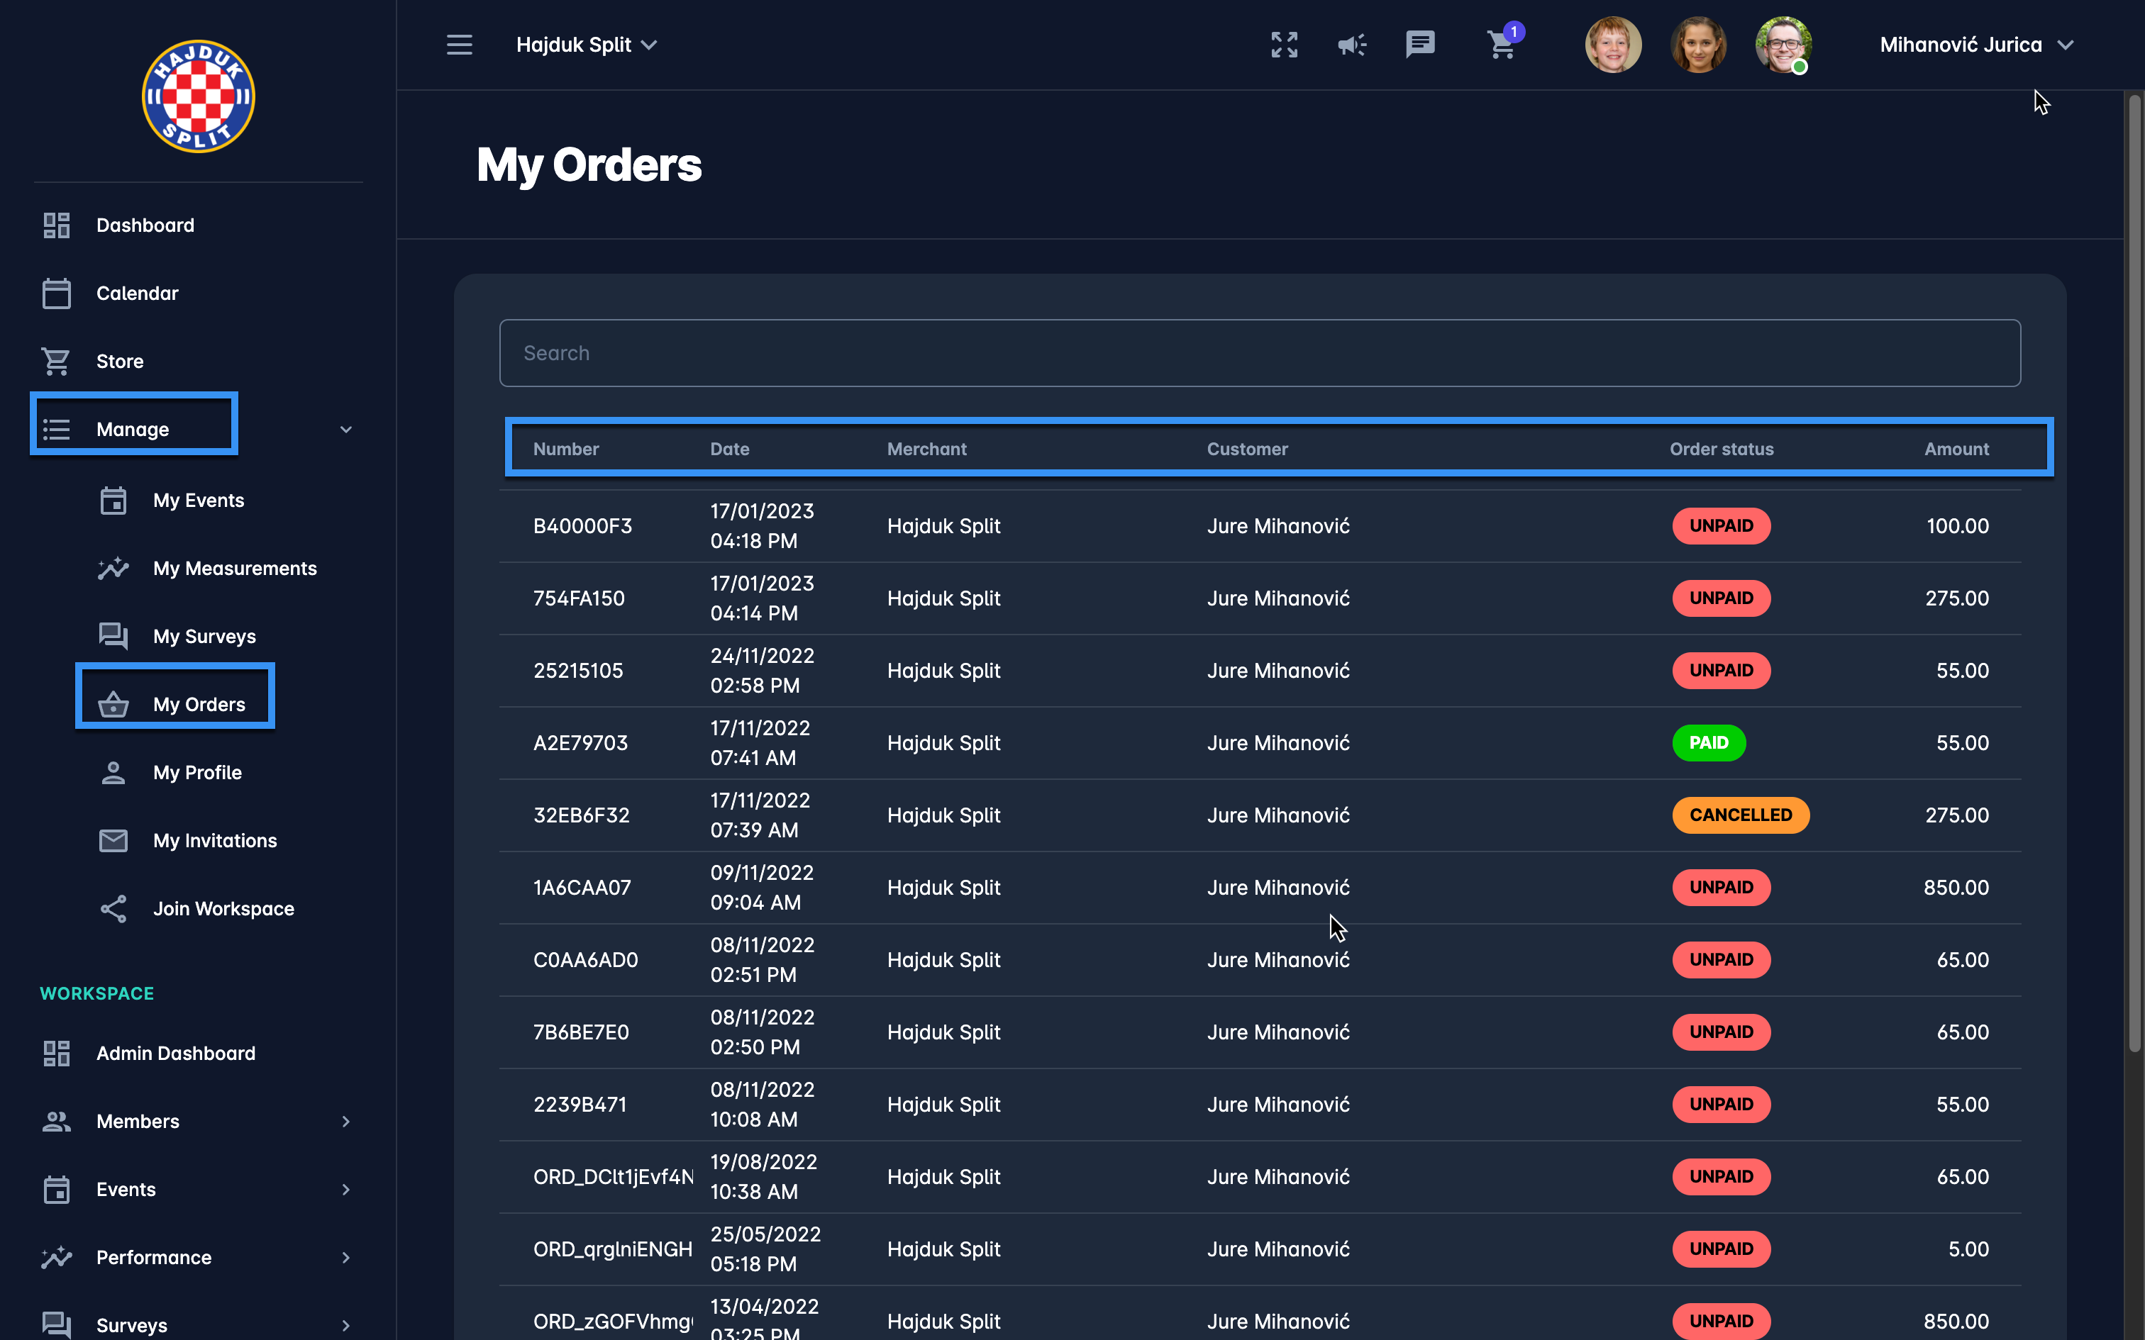Open My Measurements menu item
The image size is (2145, 1340).
(234, 568)
